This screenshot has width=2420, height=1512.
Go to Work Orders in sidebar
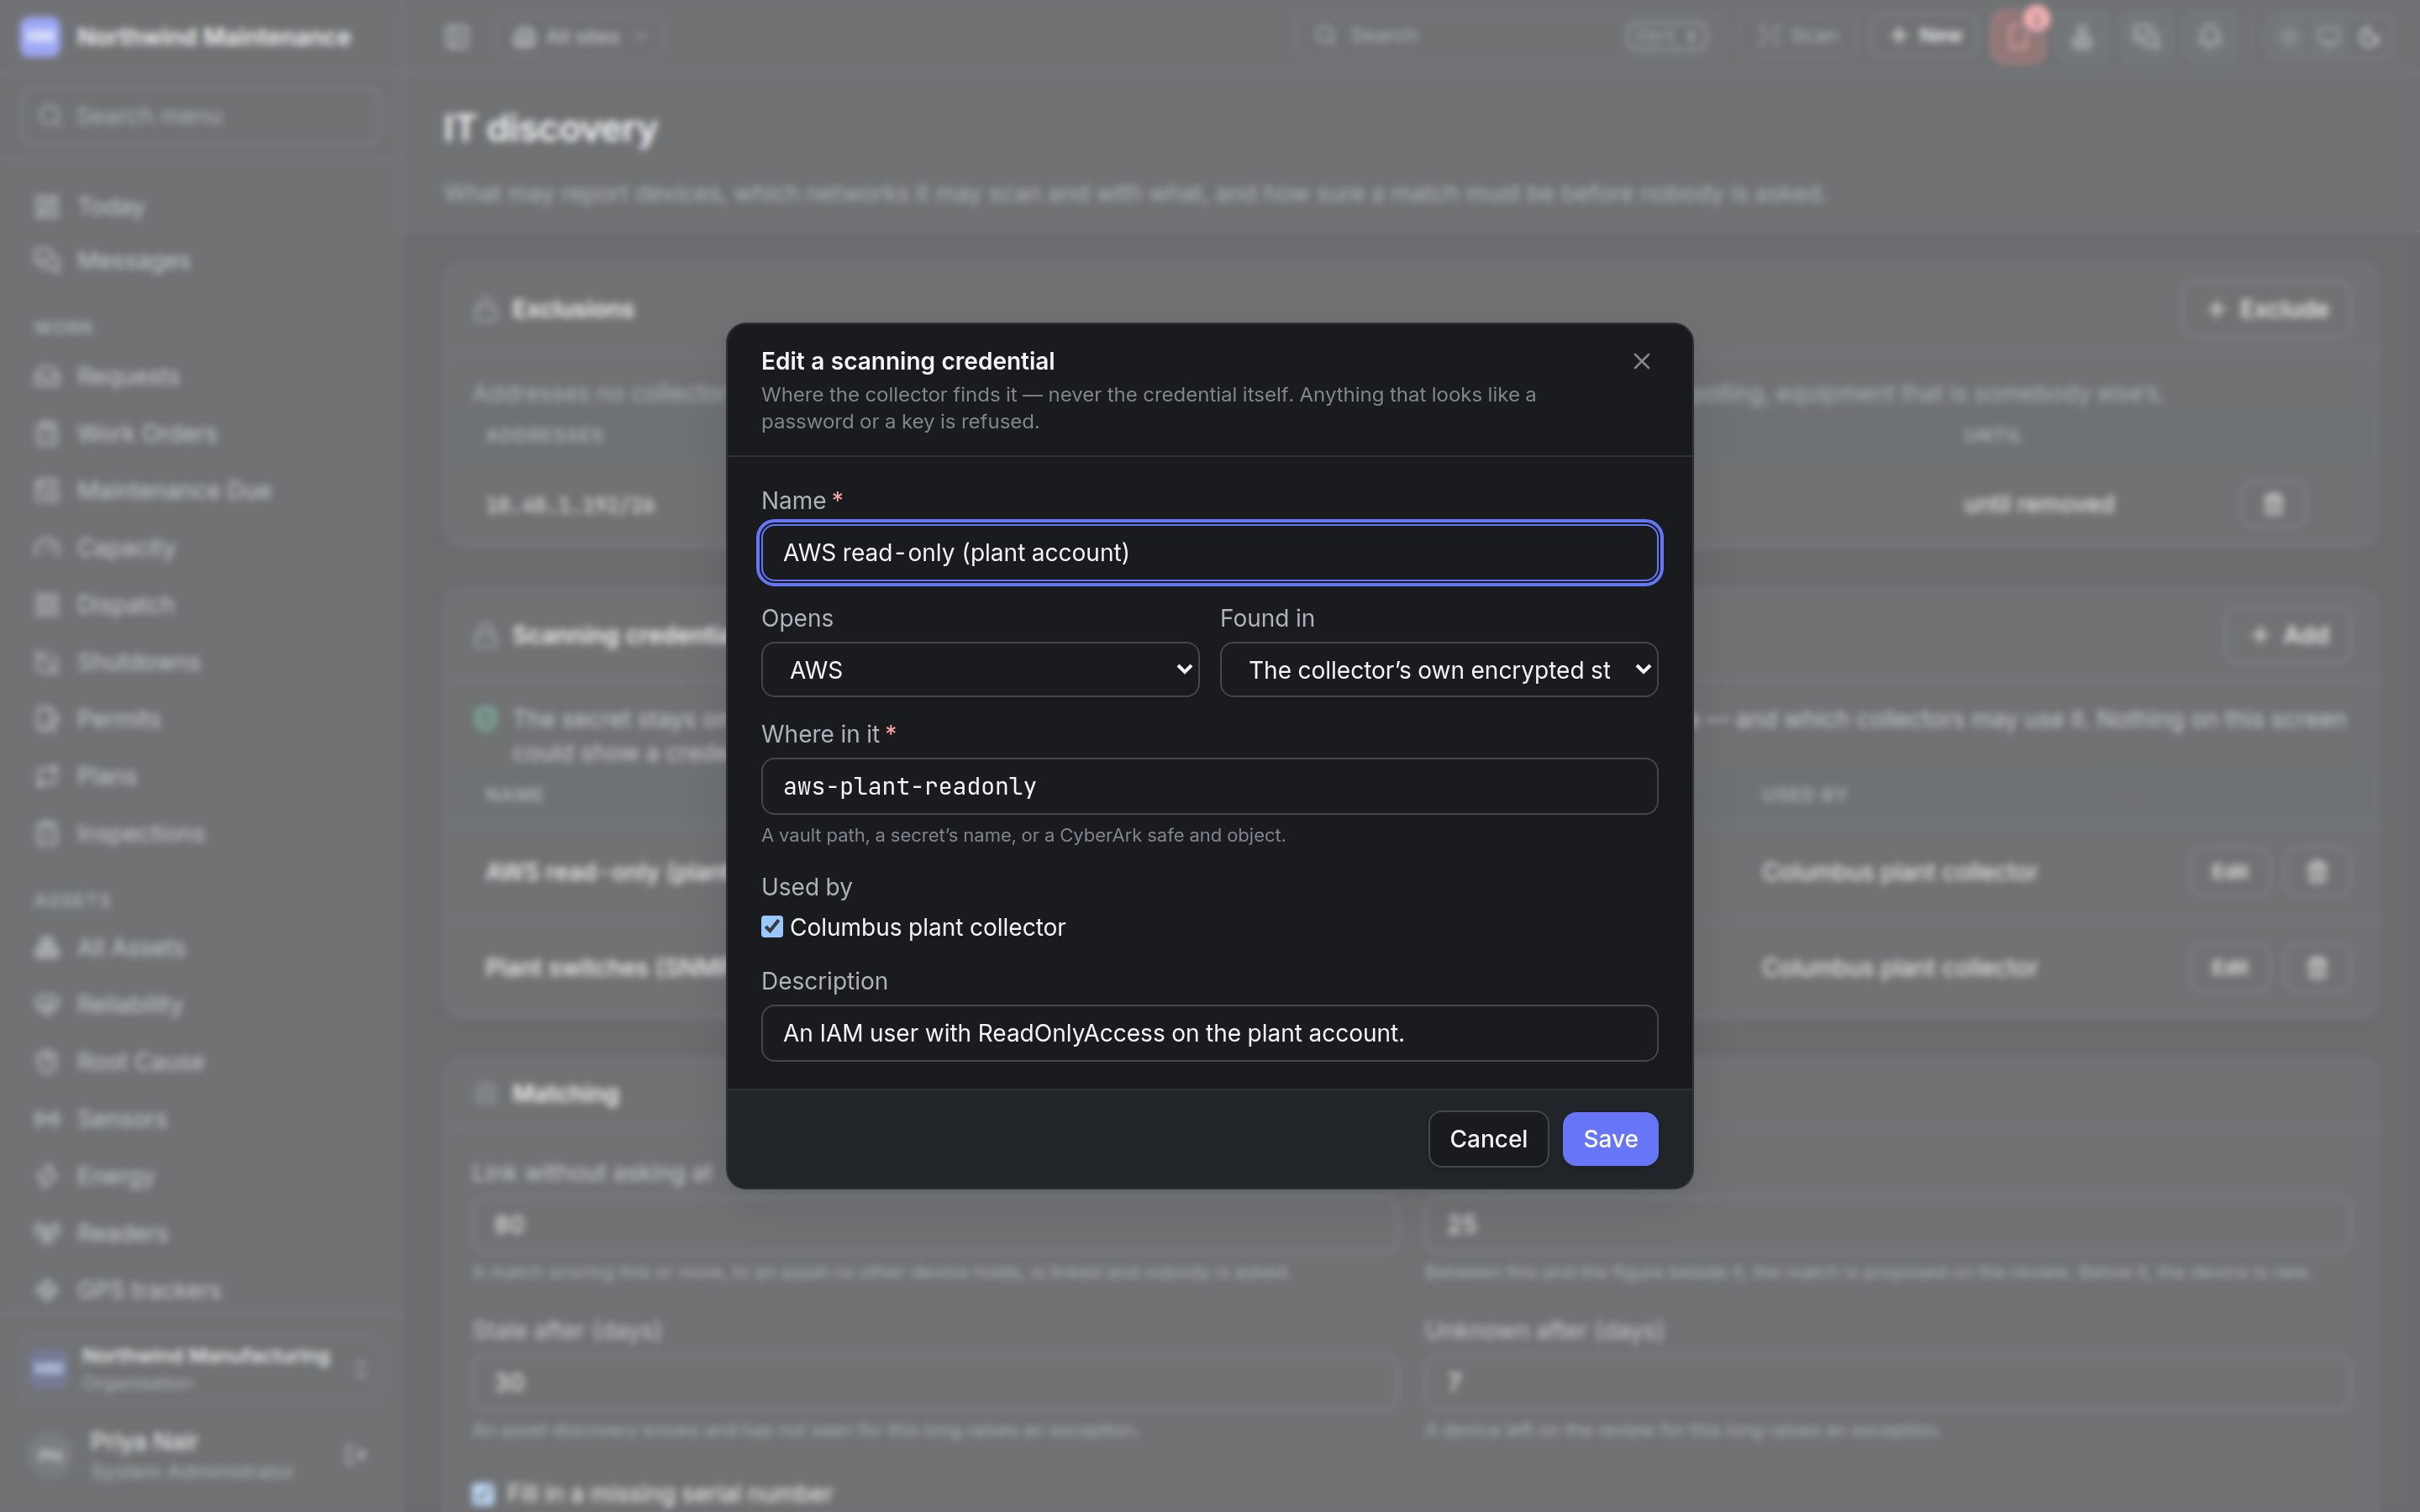[x=200, y=434]
